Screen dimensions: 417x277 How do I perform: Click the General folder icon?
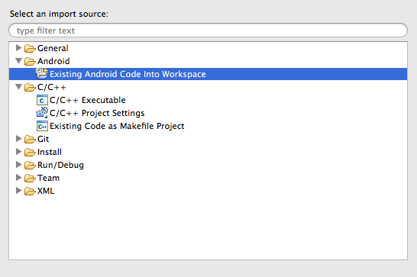[x=30, y=48]
